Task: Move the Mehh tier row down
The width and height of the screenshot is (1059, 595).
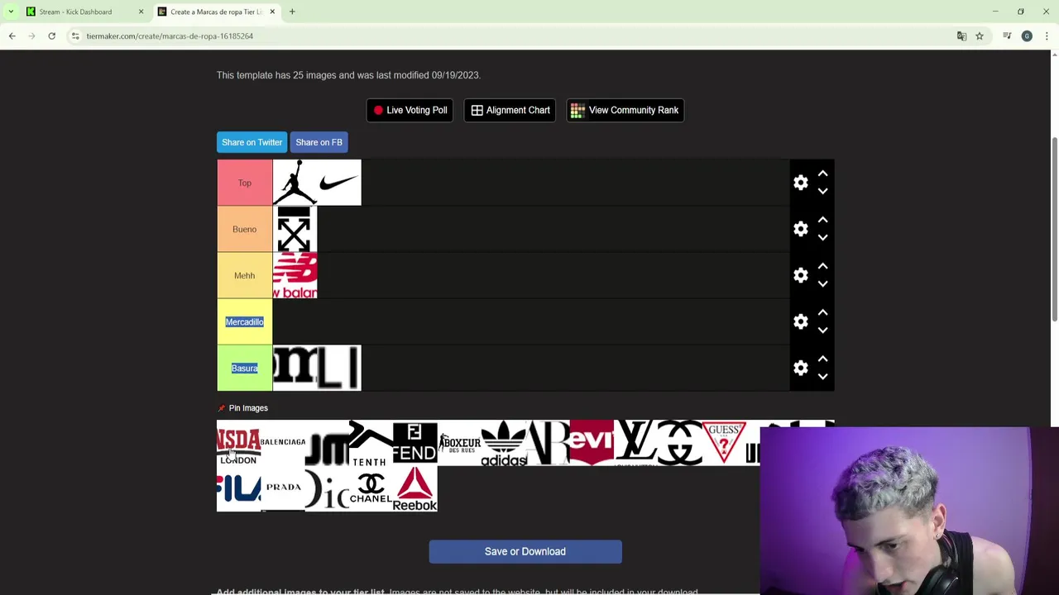Action: (x=822, y=283)
